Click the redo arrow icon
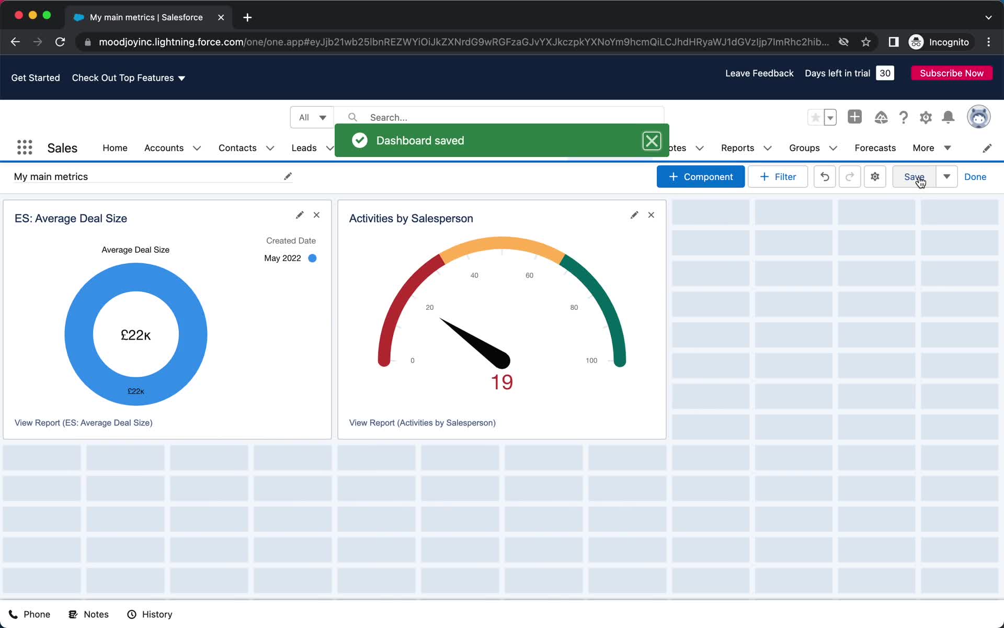 (x=850, y=176)
